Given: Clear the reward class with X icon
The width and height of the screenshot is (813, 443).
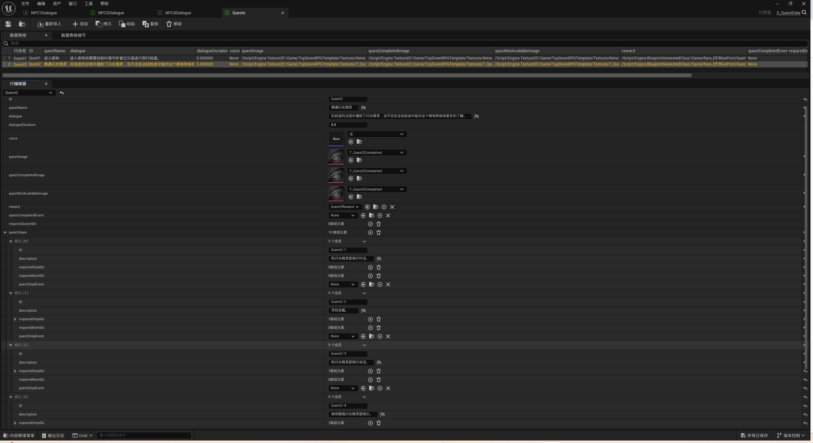Looking at the screenshot, I should point(392,207).
